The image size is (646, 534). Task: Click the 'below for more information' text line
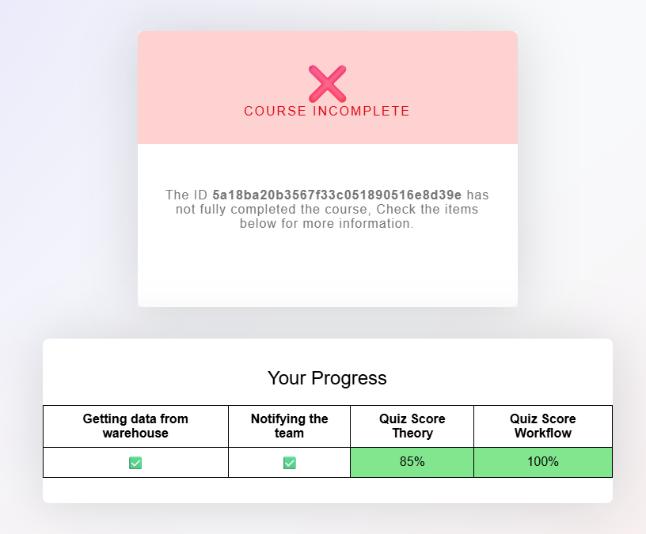click(327, 224)
